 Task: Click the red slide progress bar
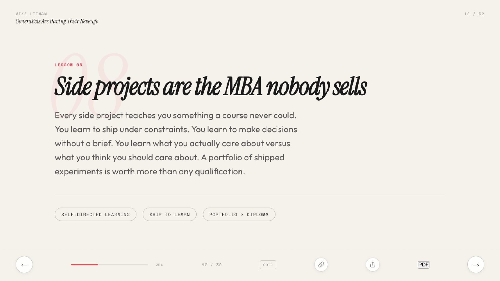[84, 265]
